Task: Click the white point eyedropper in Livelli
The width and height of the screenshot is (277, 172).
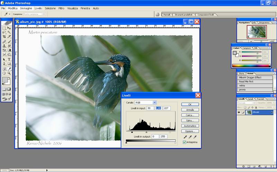Action: pos(196,137)
